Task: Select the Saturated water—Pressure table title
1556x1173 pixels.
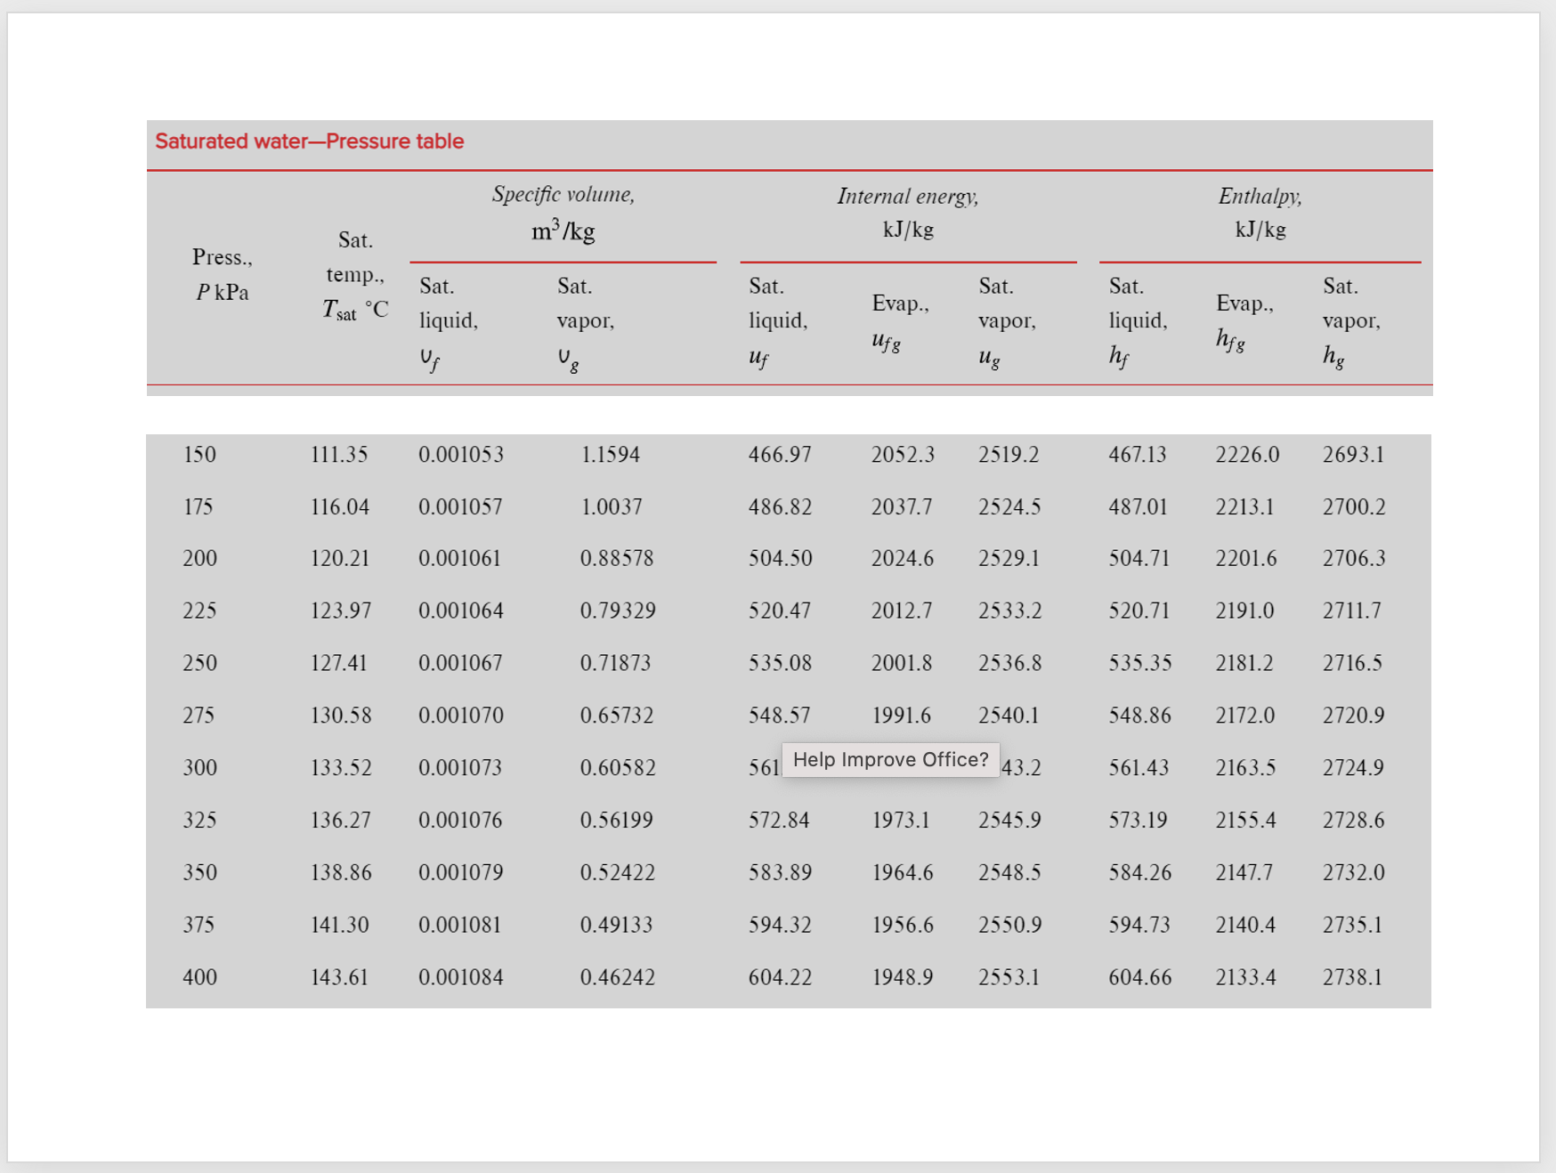Action: point(308,141)
